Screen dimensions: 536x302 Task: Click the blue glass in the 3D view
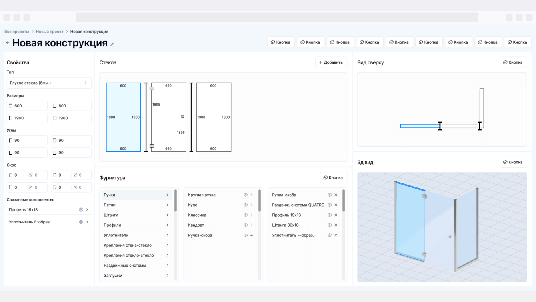pyautogui.click(x=410, y=221)
